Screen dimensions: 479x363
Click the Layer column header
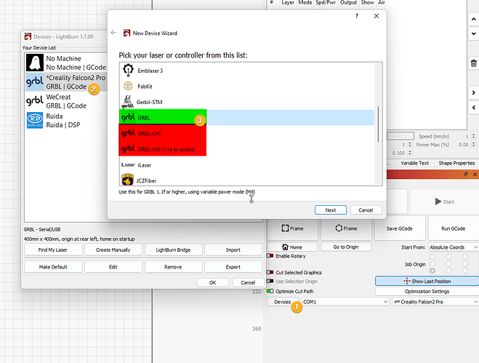pyautogui.click(x=288, y=2)
